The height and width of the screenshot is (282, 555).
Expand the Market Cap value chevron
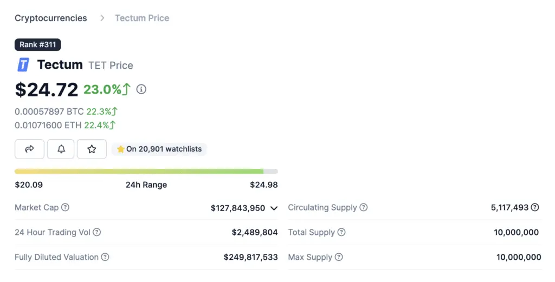(274, 208)
